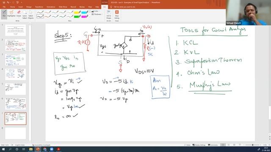Select the Pen tool in Ink ribbon
Image resolution: width=271 pixels, height=152 pixels.
coord(4,14)
